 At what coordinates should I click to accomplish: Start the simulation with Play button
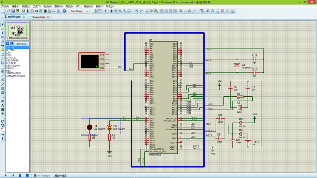pyautogui.click(x=6, y=175)
